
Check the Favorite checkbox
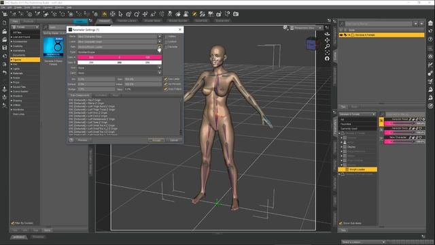tap(166, 47)
